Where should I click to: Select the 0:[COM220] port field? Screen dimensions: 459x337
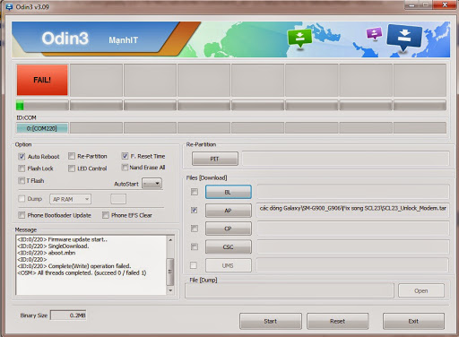[x=42, y=128]
